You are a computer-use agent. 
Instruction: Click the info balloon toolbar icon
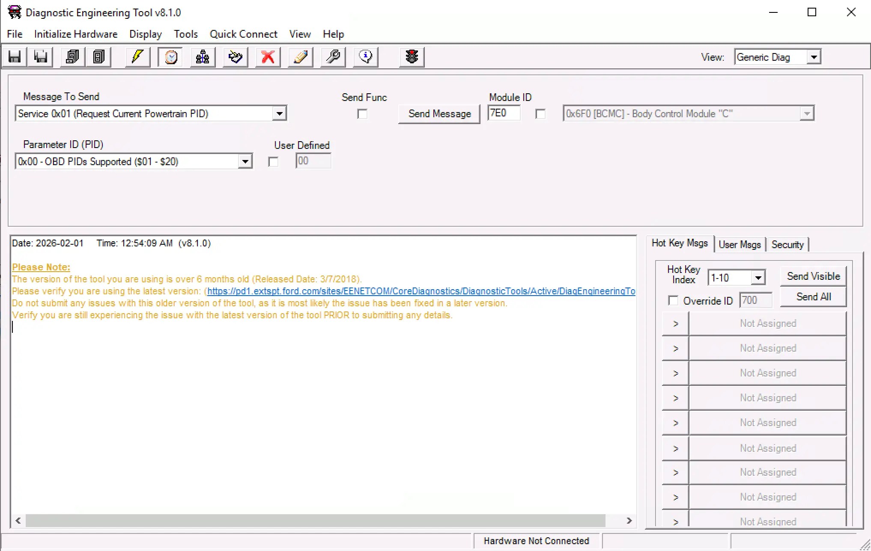[x=365, y=56]
